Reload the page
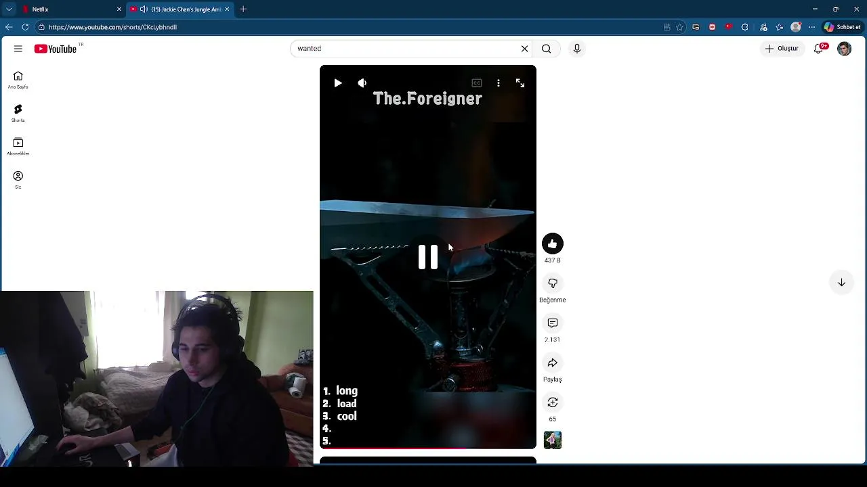Viewport: 867px width, 487px height. 25,27
